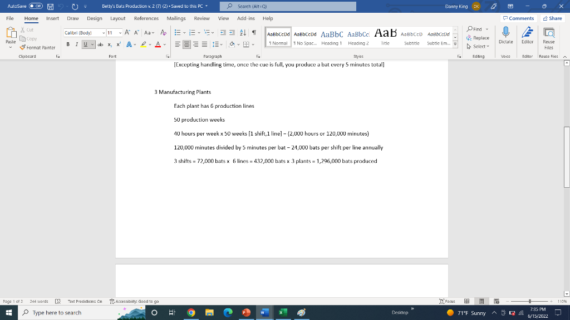Collapse the ribbon
Viewport: 570px width, 320px height.
565,57
